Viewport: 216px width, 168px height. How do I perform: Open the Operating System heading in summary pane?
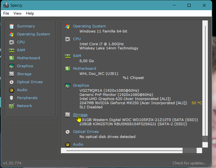89,26
